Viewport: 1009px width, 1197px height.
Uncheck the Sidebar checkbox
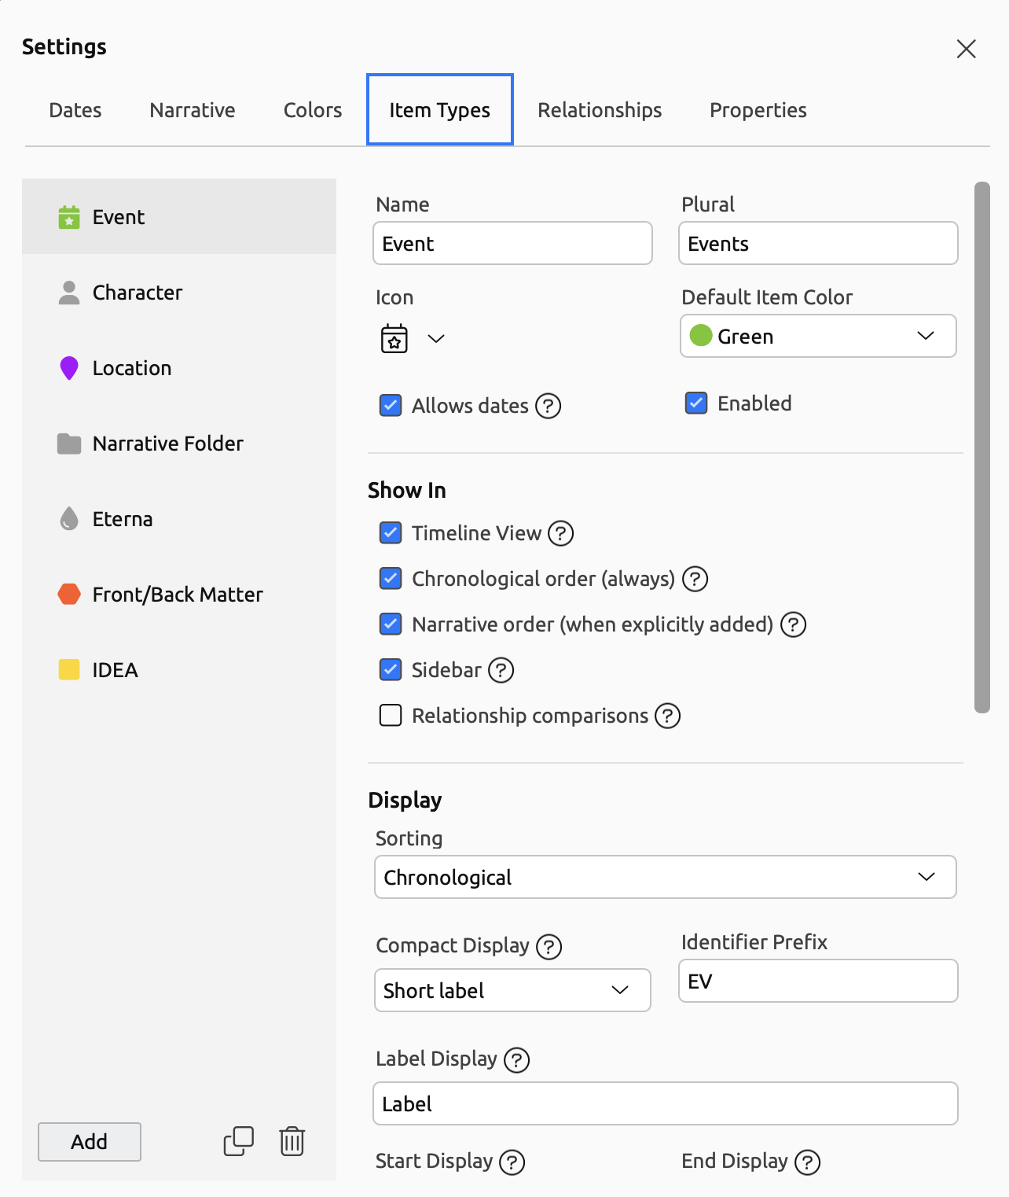391,670
